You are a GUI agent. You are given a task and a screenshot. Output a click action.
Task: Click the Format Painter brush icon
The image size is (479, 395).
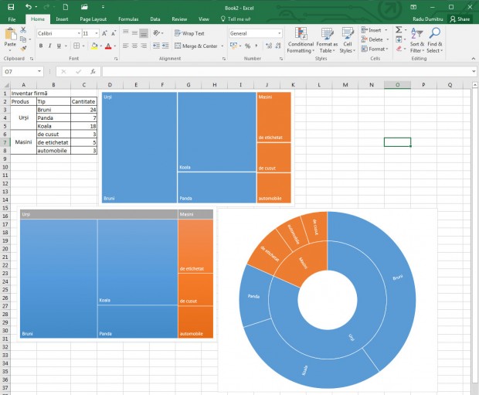[23, 48]
